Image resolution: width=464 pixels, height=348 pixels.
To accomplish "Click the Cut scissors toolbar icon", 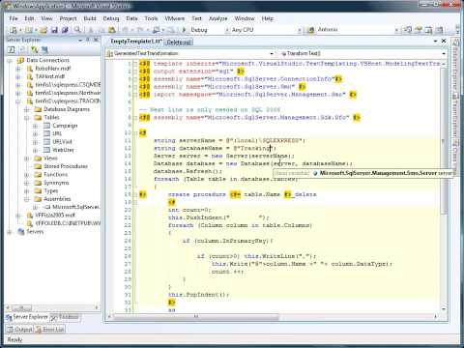I will coord(91,30).
